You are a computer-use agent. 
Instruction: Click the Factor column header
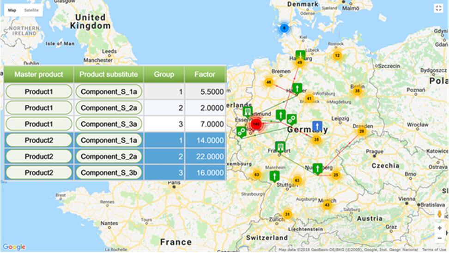click(x=205, y=74)
